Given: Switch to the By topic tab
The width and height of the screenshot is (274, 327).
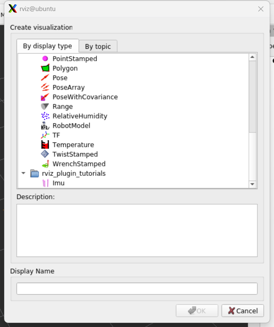Looking at the screenshot, I should (98, 47).
